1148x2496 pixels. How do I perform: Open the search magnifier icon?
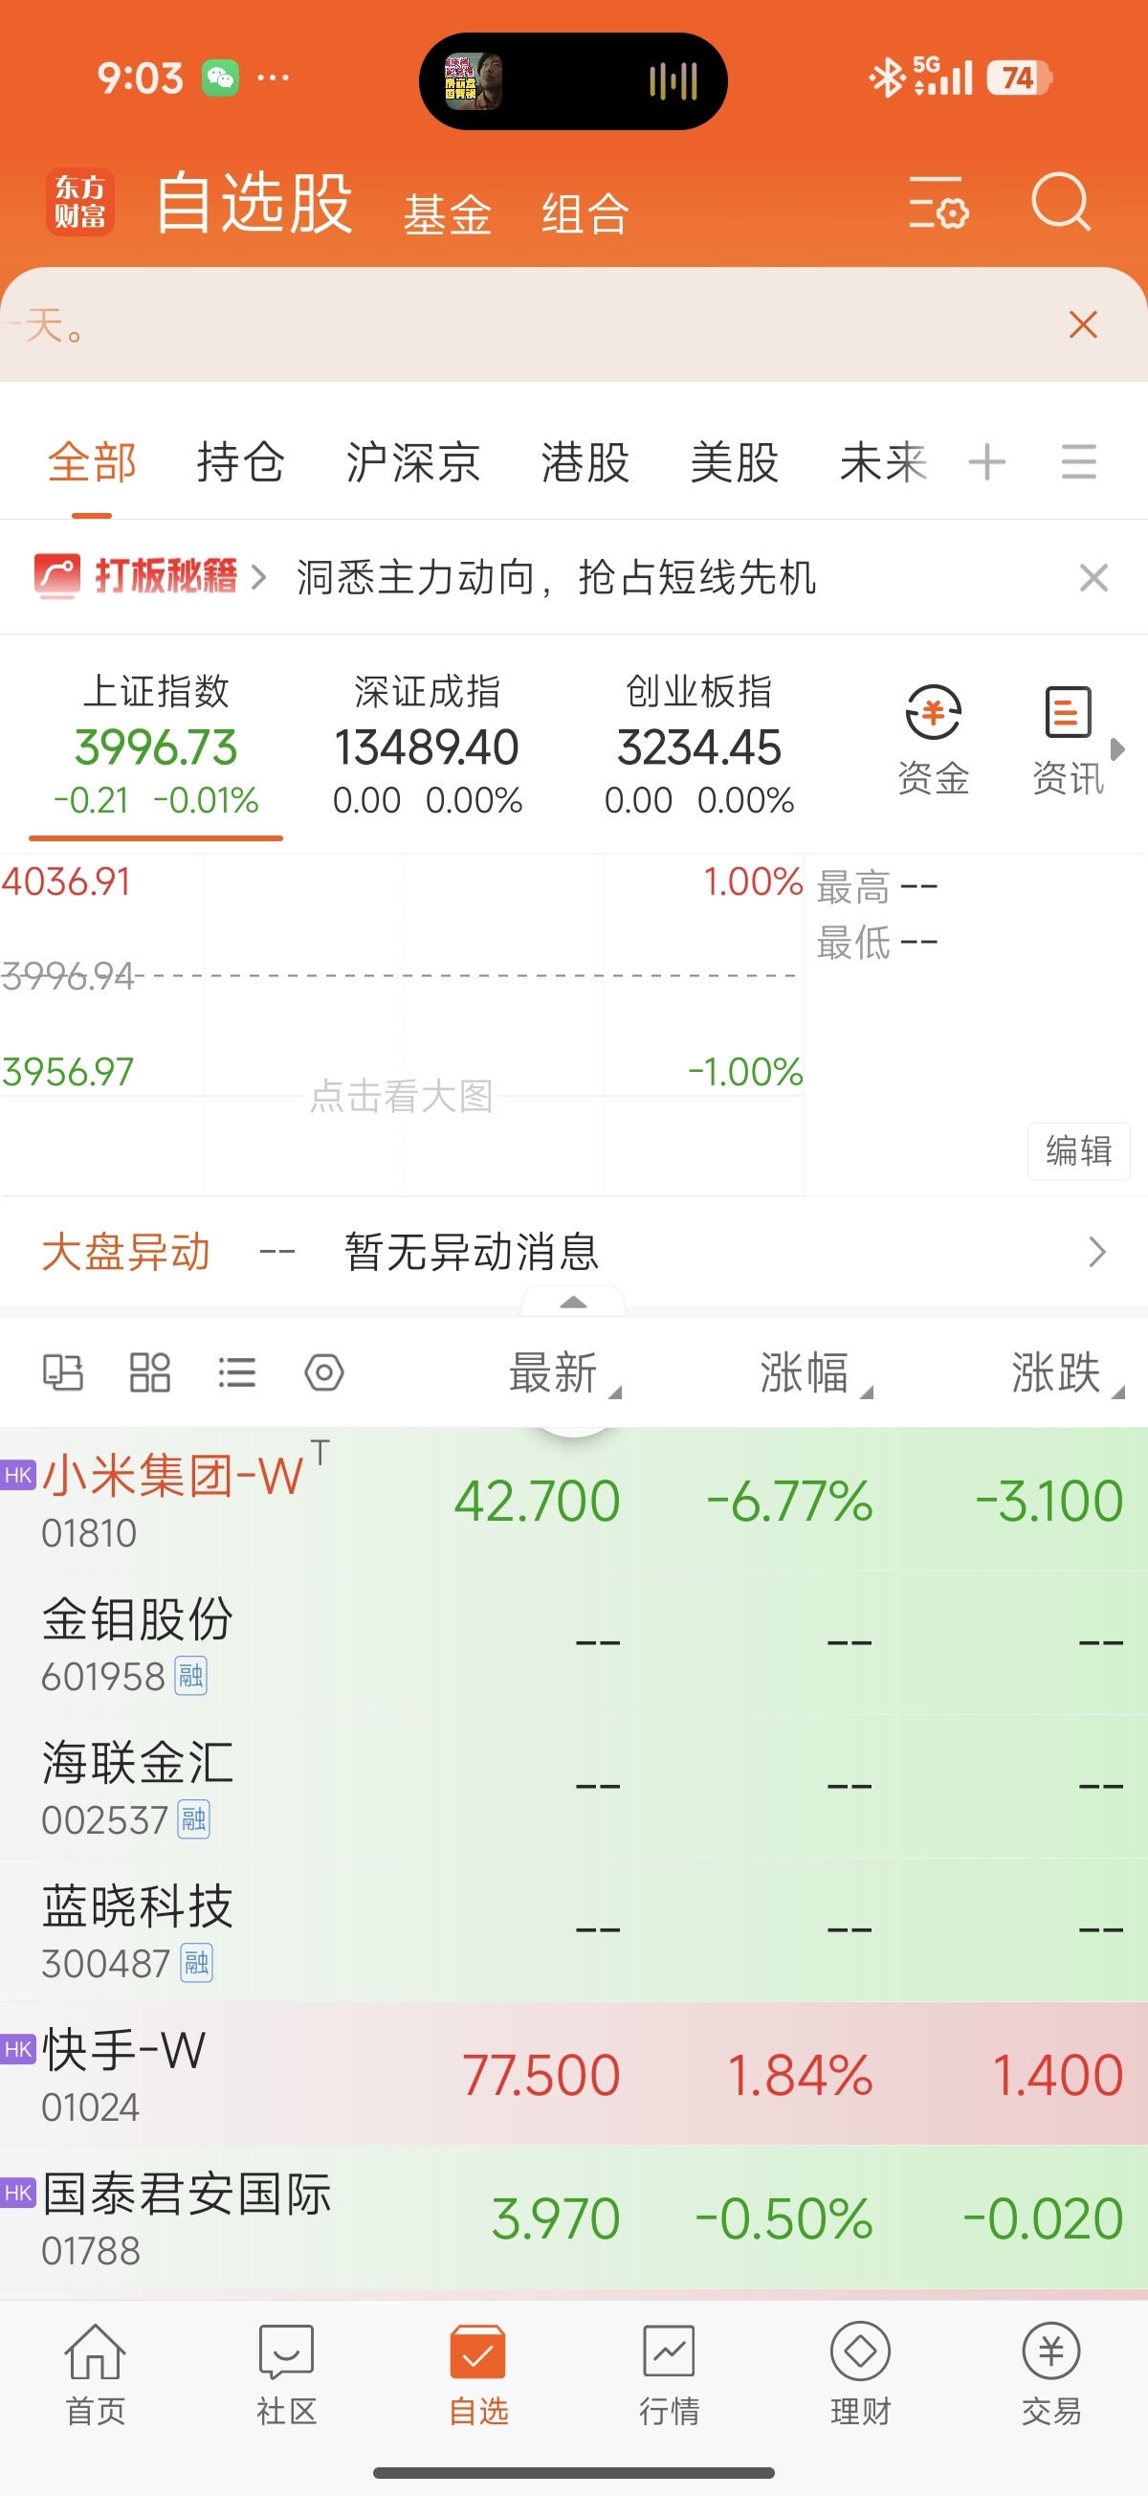point(1062,202)
